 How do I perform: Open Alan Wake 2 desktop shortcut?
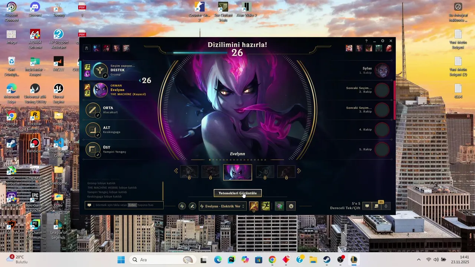click(246, 10)
